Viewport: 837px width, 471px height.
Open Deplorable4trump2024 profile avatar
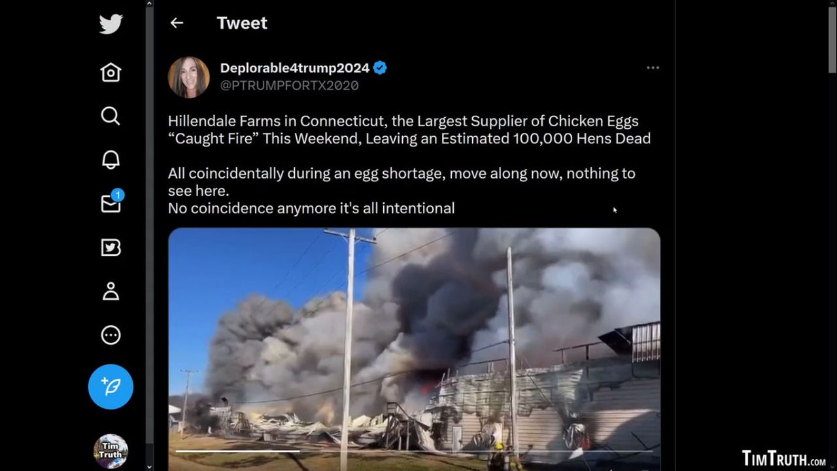[189, 77]
